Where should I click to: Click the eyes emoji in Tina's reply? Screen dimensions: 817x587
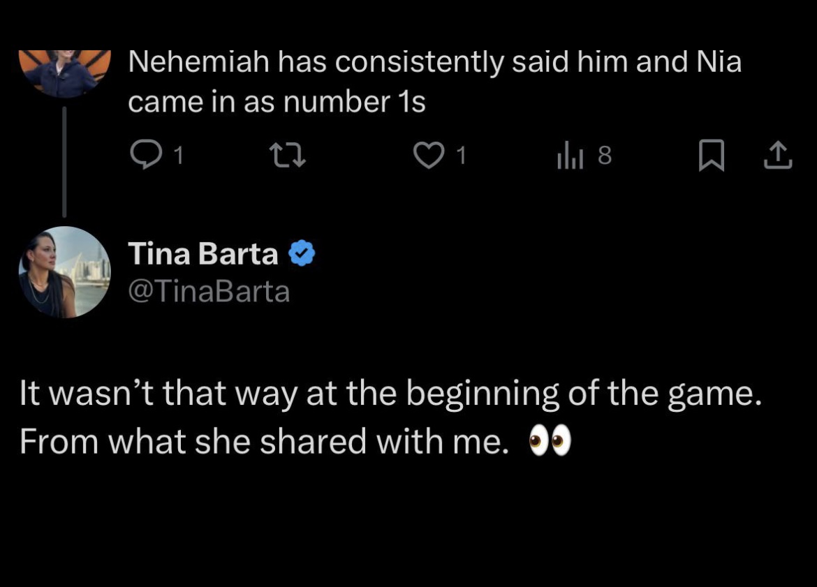(550, 441)
